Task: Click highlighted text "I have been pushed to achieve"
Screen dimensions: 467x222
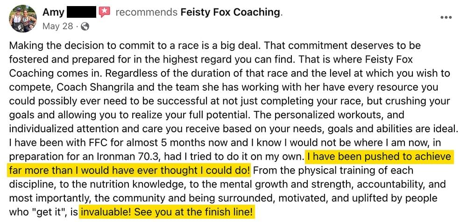Action: tap(379, 157)
